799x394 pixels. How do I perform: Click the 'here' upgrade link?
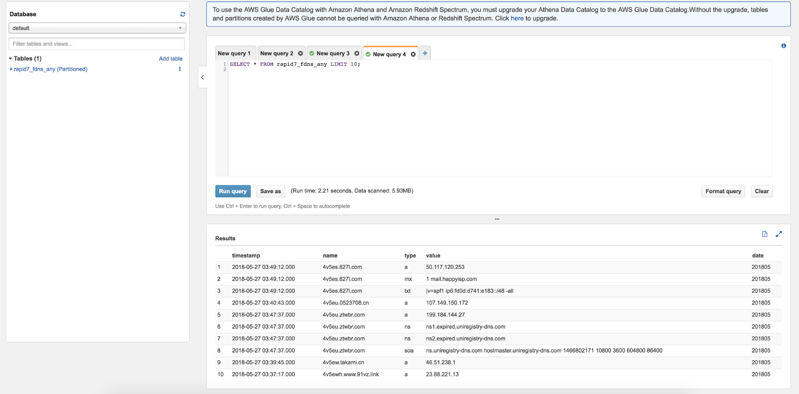click(x=517, y=18)
